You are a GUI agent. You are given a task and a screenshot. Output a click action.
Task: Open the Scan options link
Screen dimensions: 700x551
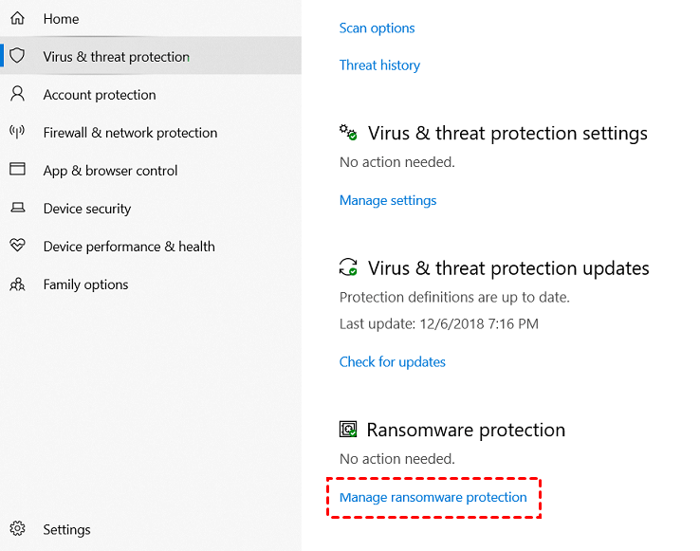(x=377, y=28)
